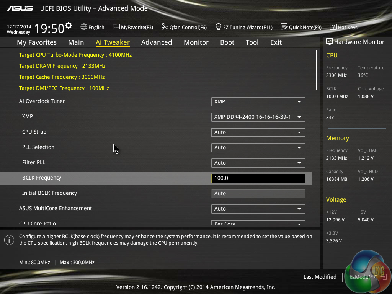This screenshot has height=294, width=392.
Task: Open the CPU Strap dropdown
Action: (258, 132)
